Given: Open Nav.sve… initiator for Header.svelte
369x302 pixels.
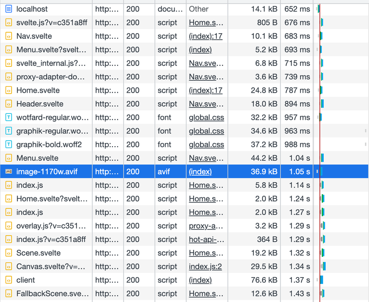Looking at the screenshot, I should coord(206,104).
